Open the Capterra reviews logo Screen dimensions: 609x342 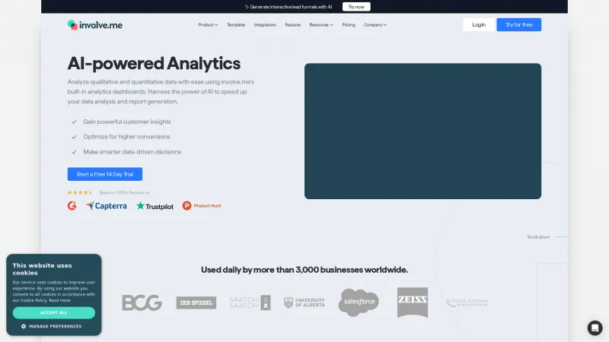pyautogui.click(x=107, y=206)
